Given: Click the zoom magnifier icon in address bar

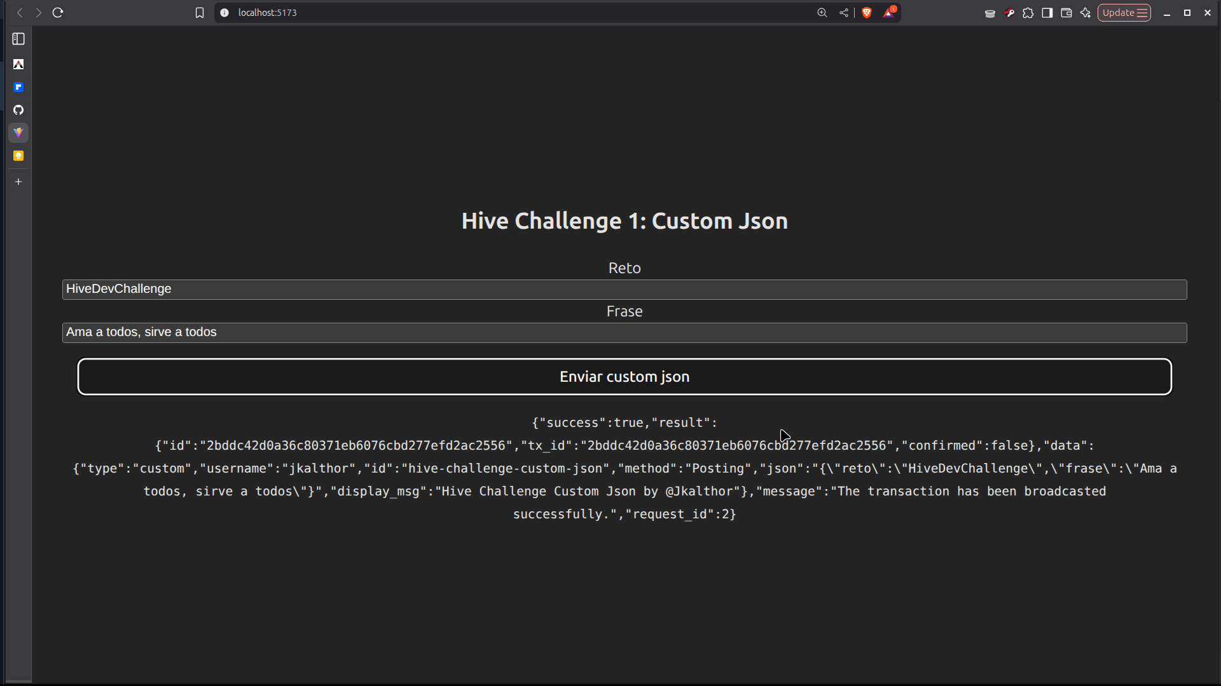Looking at the screenshot, I should (x=822, y=13).
